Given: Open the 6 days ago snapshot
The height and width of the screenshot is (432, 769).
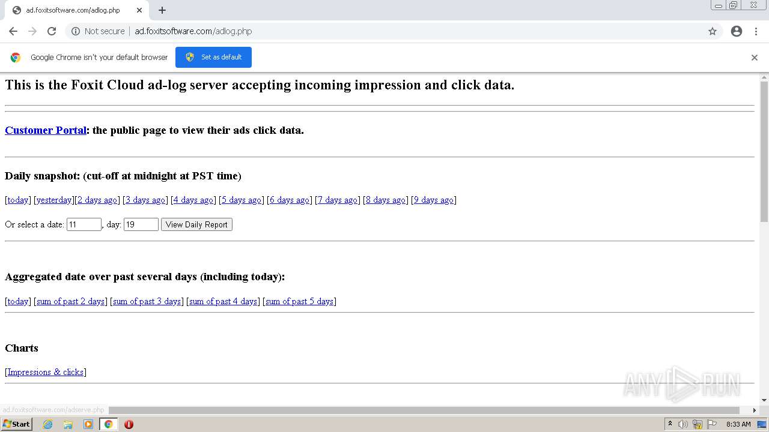Looking at the screenshot, I should [x=290, y=200].
